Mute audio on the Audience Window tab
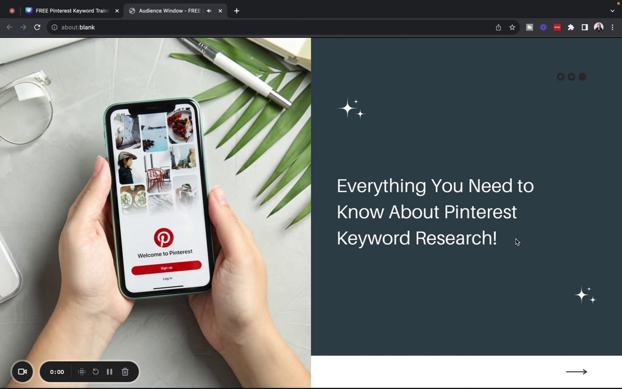This screenshot has width=622, height=389. point(209,11)
